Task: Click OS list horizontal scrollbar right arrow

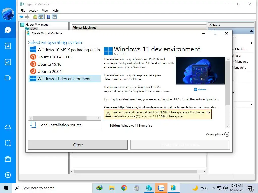Action: pyautogui.click(x=99, y=118)
